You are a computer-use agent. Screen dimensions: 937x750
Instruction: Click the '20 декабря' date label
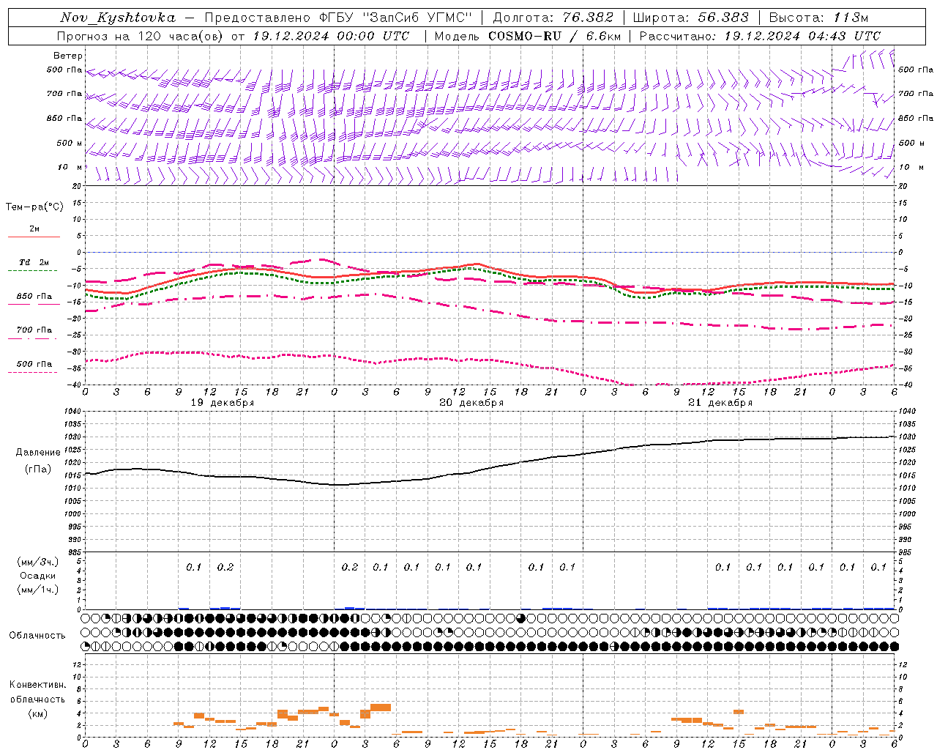(x=471, y=403)
